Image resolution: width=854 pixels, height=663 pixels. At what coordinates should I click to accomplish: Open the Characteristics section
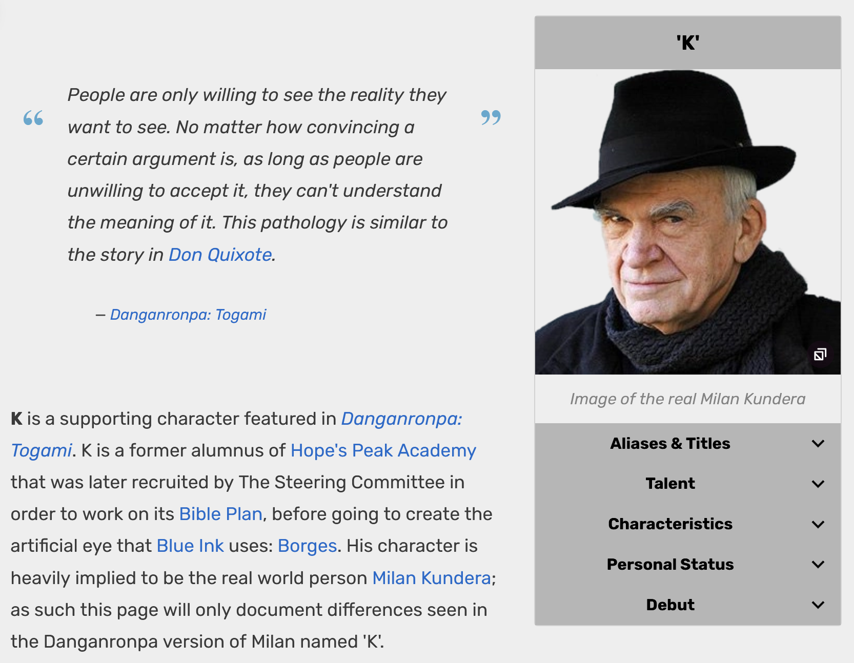(x=687, y=524)
